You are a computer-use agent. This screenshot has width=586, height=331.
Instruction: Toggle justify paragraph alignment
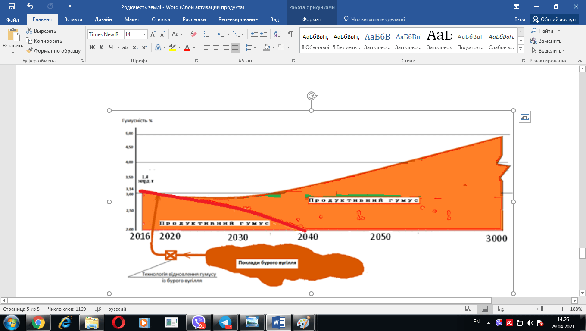[235, 47]
